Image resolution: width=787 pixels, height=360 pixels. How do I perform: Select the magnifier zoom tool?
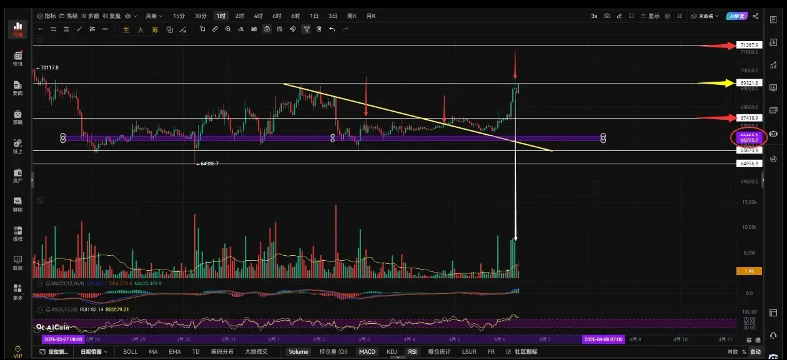tap(228, 29)
